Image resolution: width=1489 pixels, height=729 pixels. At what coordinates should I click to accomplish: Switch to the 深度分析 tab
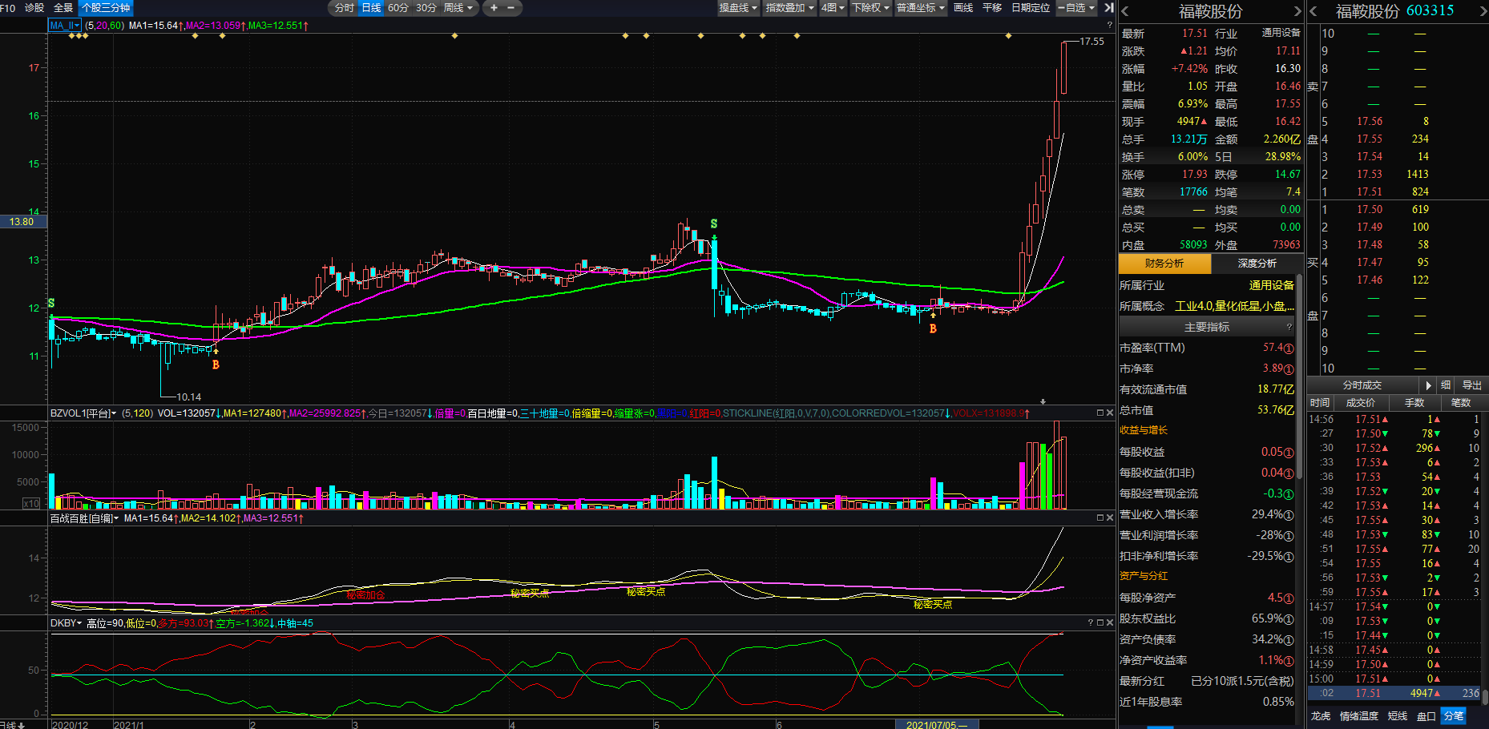pos(1257,264)
